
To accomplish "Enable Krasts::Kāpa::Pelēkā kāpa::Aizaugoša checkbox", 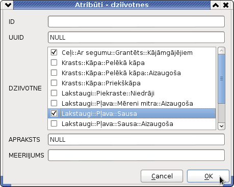I will click(x=54, y=73).
